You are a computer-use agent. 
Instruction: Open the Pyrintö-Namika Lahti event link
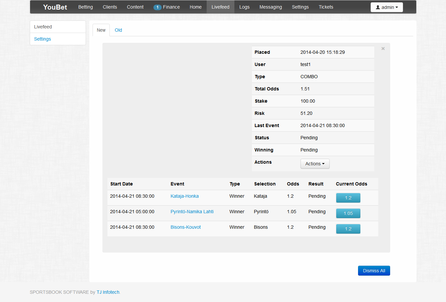pos(192,212)
